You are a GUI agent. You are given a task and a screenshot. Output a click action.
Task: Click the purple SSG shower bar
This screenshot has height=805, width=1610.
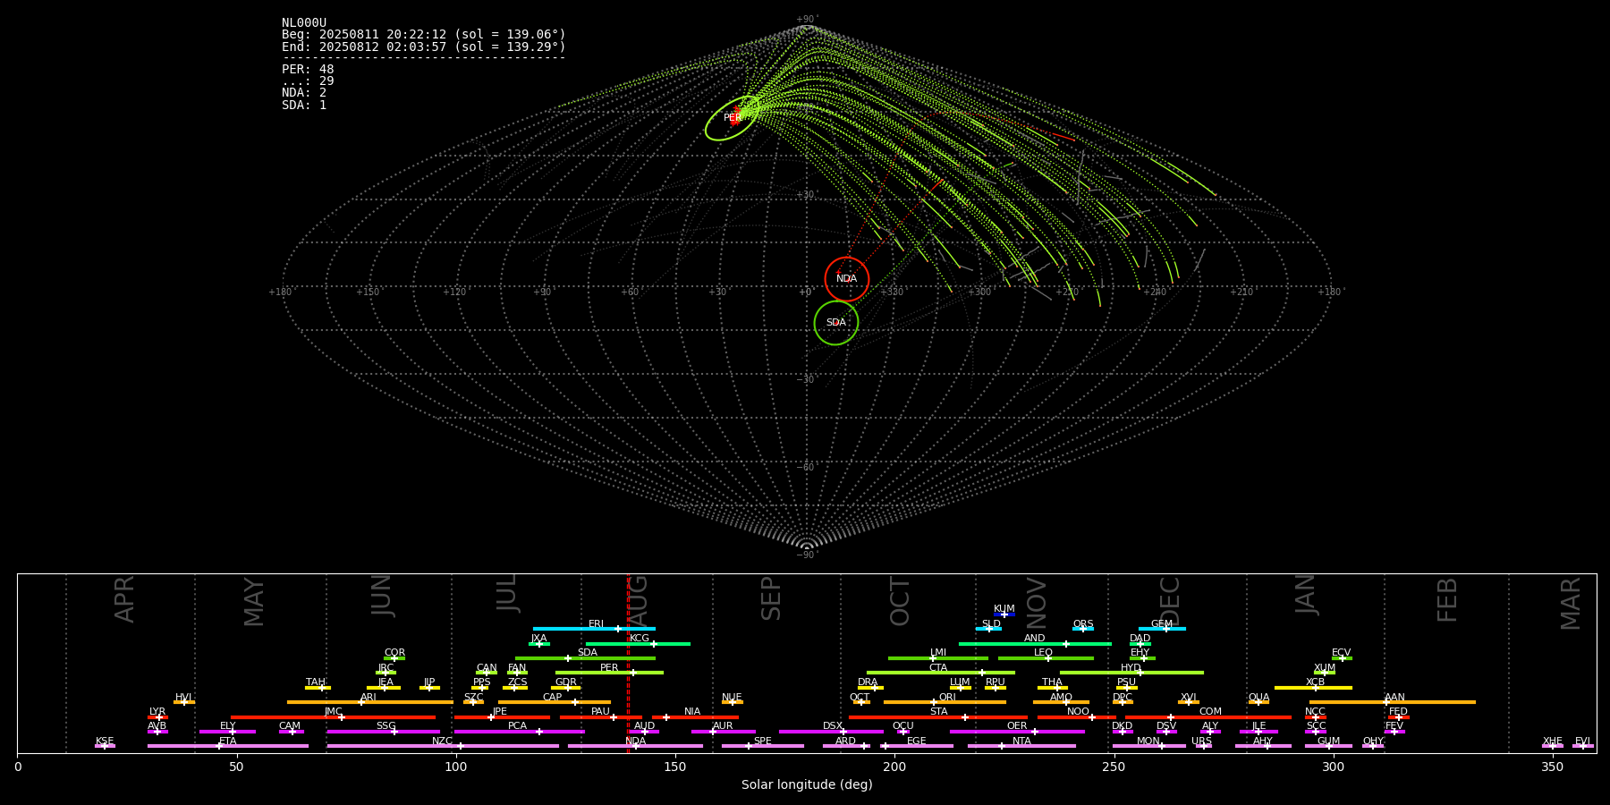[x=383, y=732]
